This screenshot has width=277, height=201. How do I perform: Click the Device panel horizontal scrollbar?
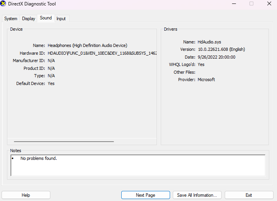64,142
